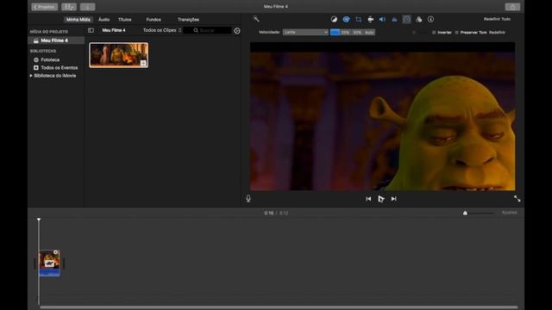Enable the Preservar Tom checkbox
Viewport: 552px width, 310px height.
pyautogui.click(x=456, y=33)
